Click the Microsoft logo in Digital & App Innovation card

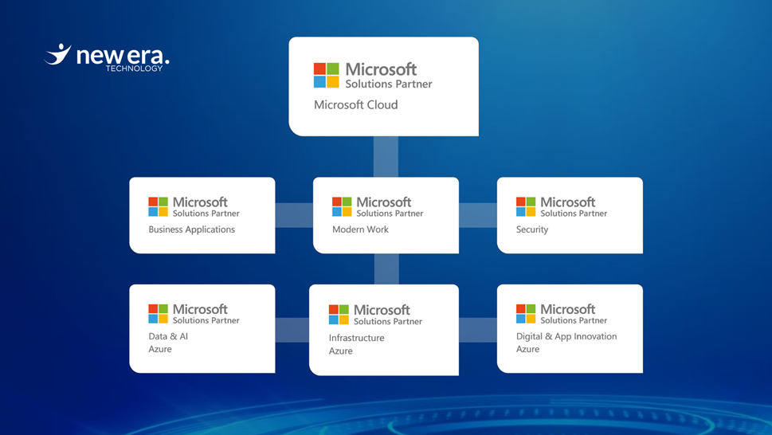click(x=526, y=313)
